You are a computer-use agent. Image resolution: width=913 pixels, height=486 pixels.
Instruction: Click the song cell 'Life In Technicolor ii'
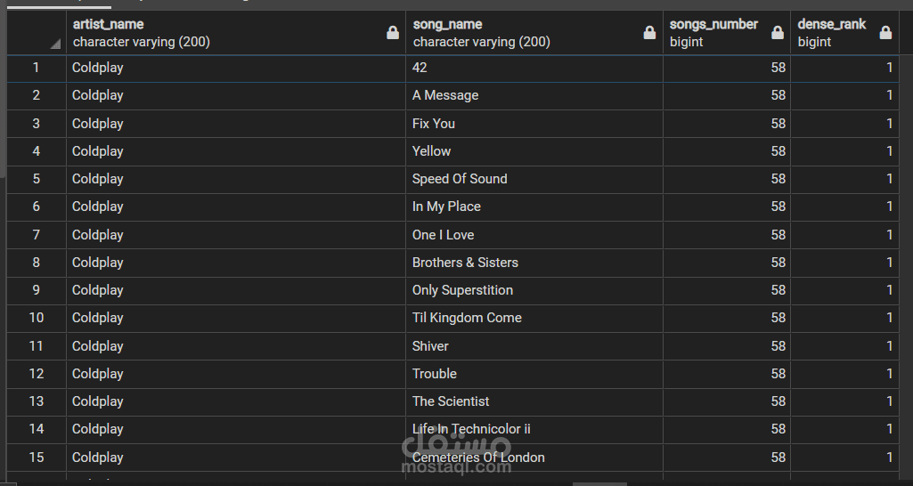tap(534, 429)
